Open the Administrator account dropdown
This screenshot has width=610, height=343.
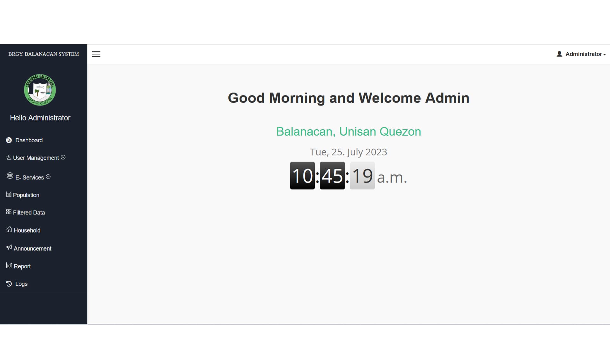(x=581, y=54)
